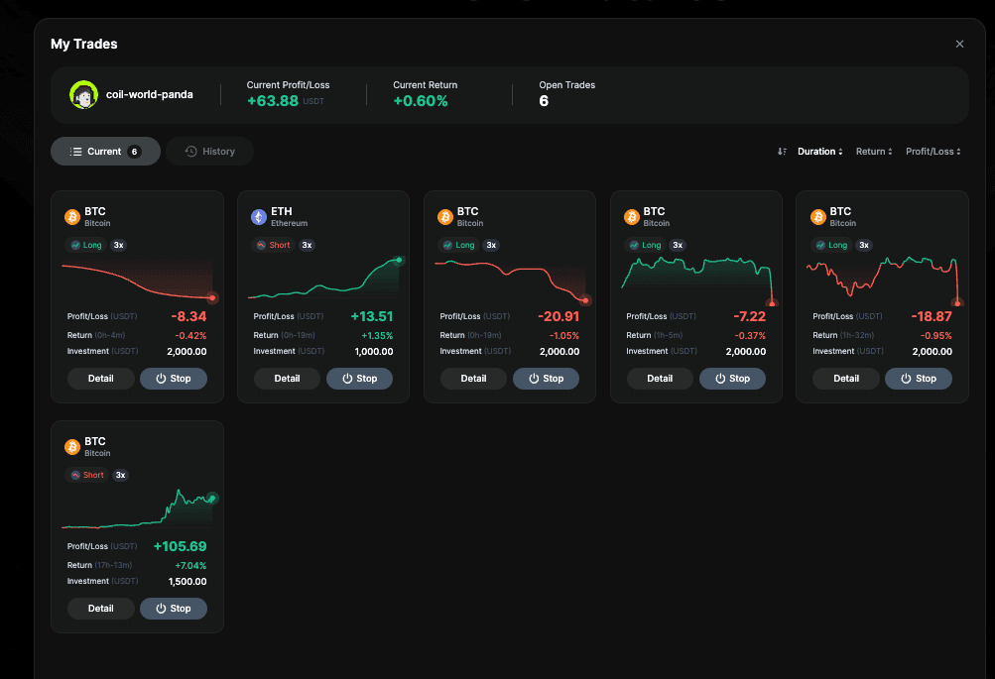Click the price chart on the -20.91 card
Viewport: 995px width, 679px height.
[x=513, y=281]
